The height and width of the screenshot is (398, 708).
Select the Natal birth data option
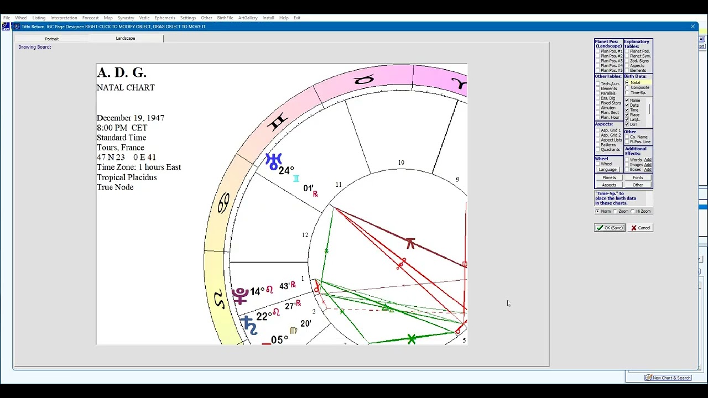[627, 82]
